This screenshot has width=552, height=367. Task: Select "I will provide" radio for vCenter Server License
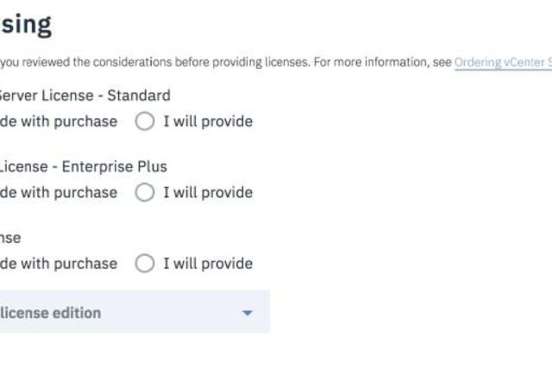tap(145, 121)
